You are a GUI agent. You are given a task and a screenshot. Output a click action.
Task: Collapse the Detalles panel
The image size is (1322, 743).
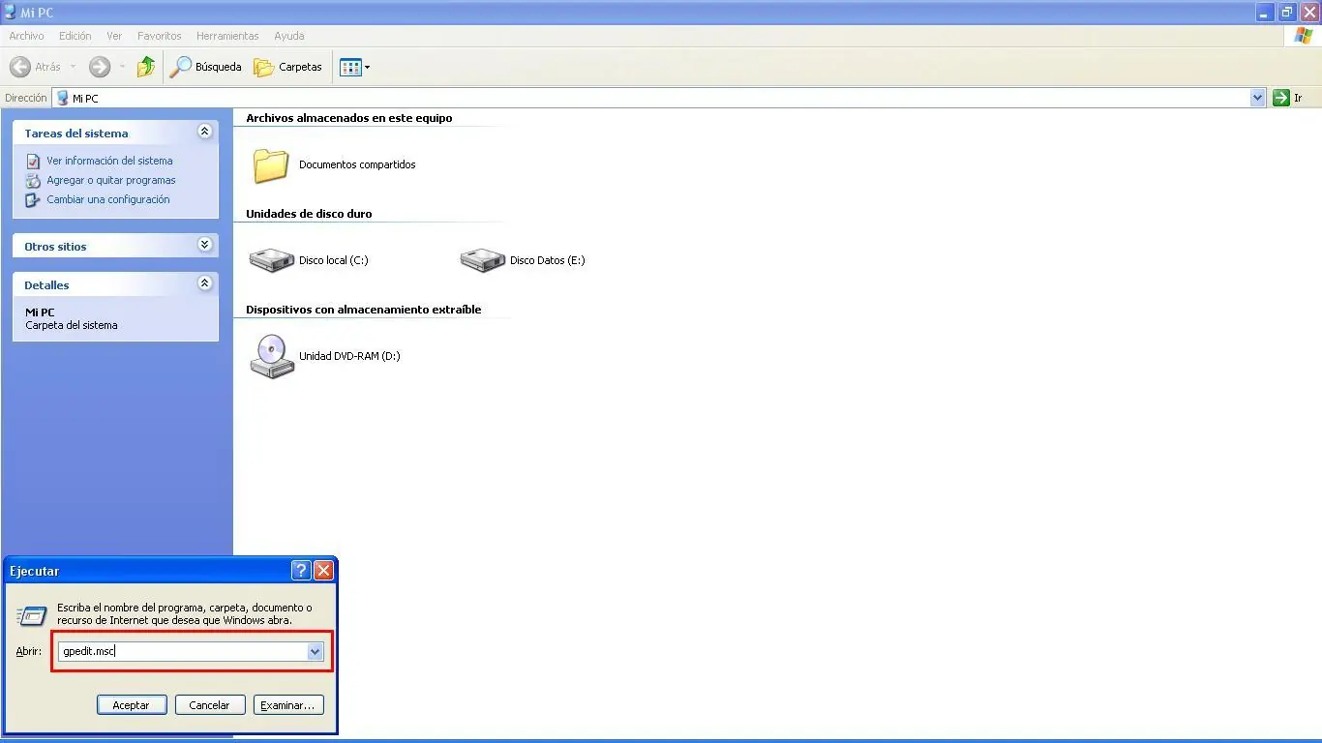coord(204,283)
